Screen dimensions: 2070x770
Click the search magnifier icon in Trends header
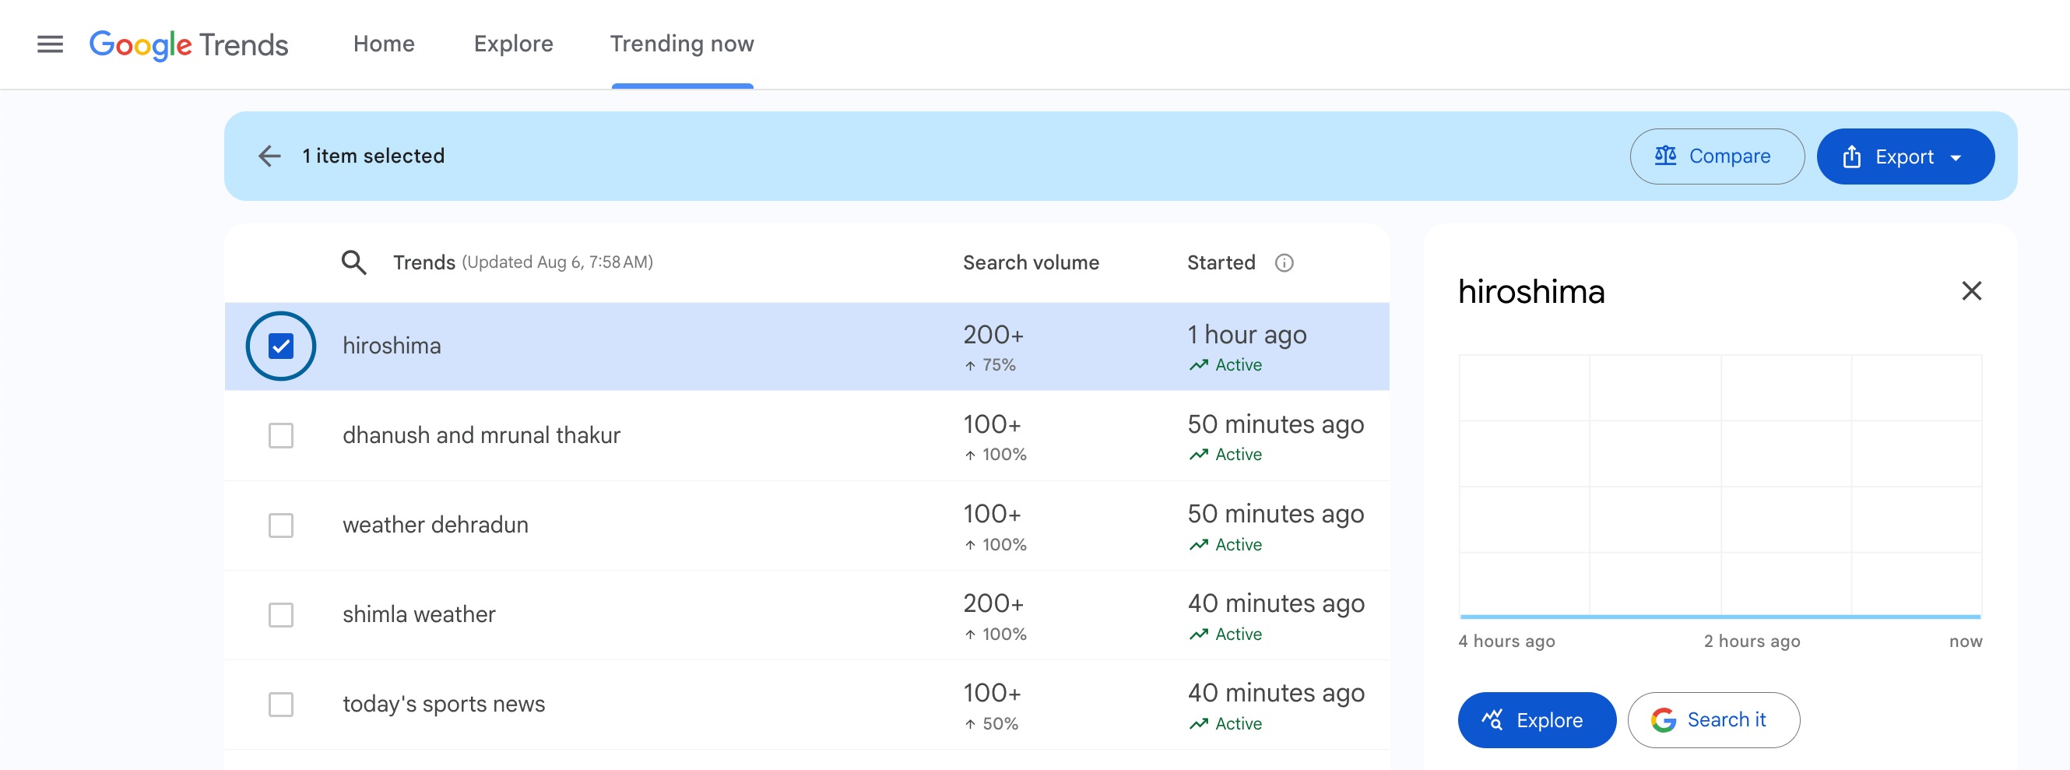pos(353,263)
